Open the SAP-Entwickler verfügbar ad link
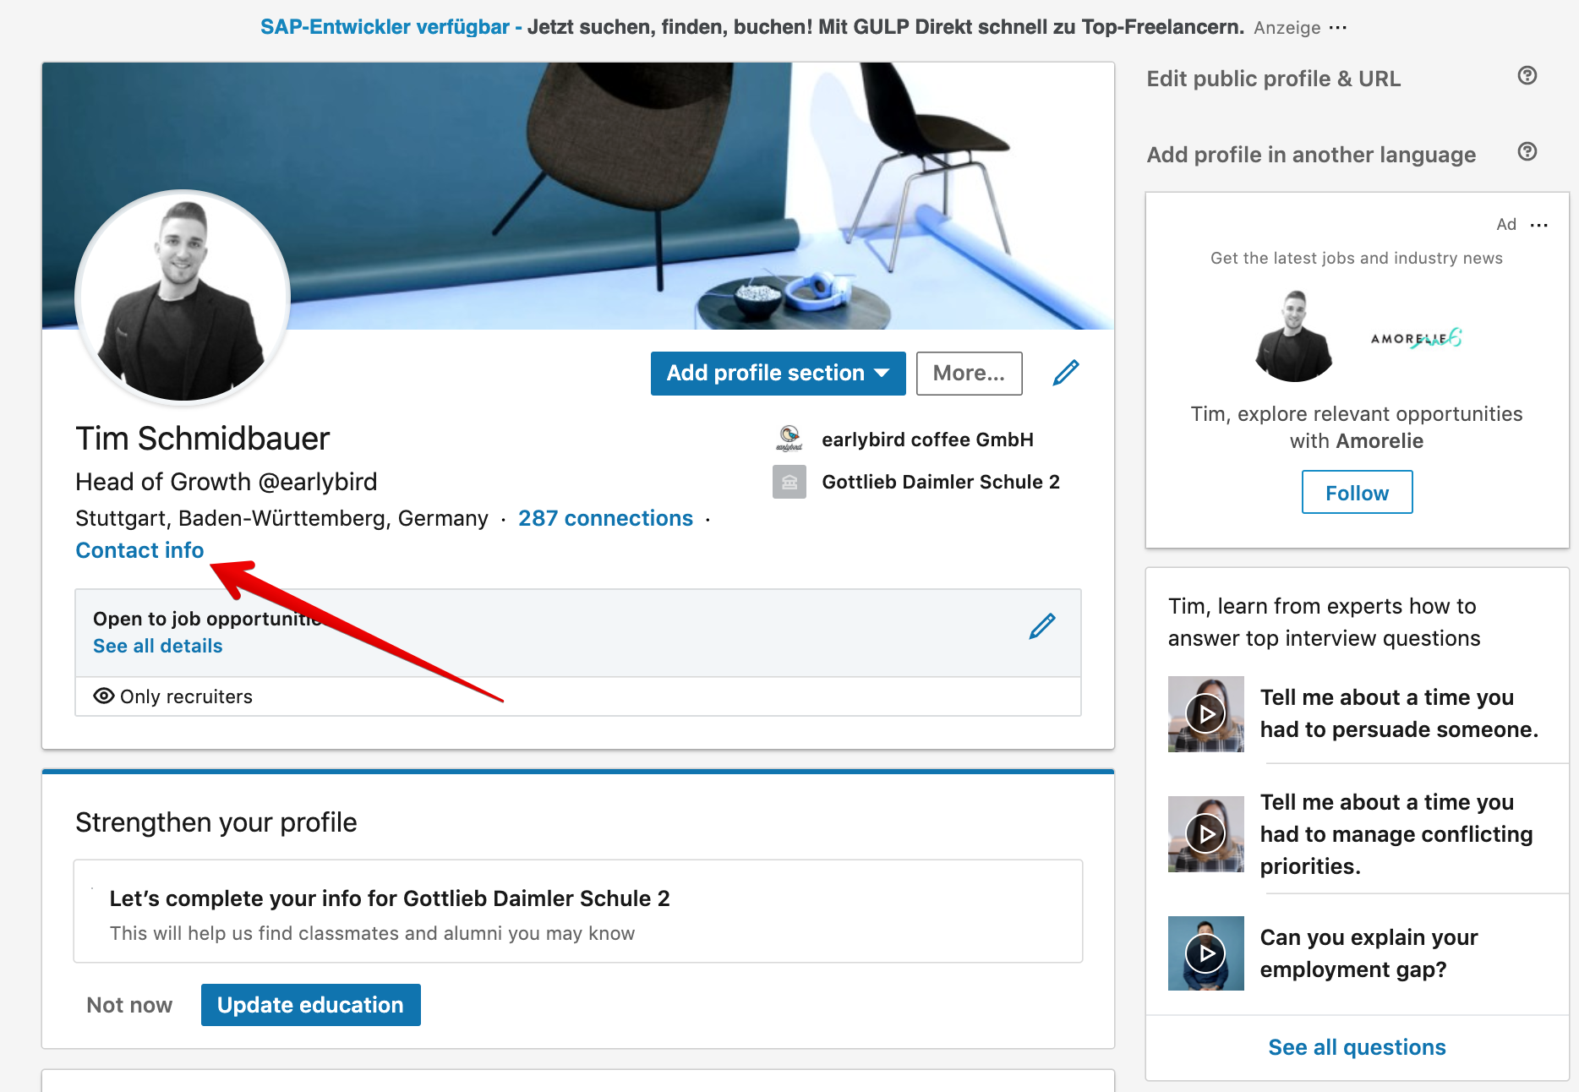 tap(385, 27)
